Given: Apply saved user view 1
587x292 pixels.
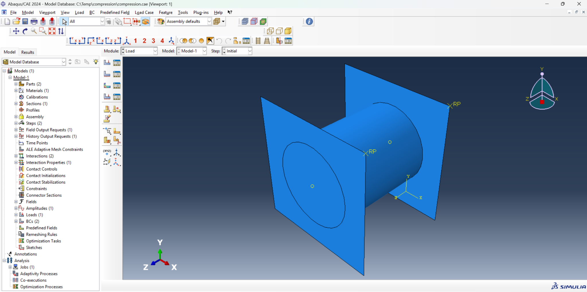Looking at the screenshot, I should (x=135, y=41).
